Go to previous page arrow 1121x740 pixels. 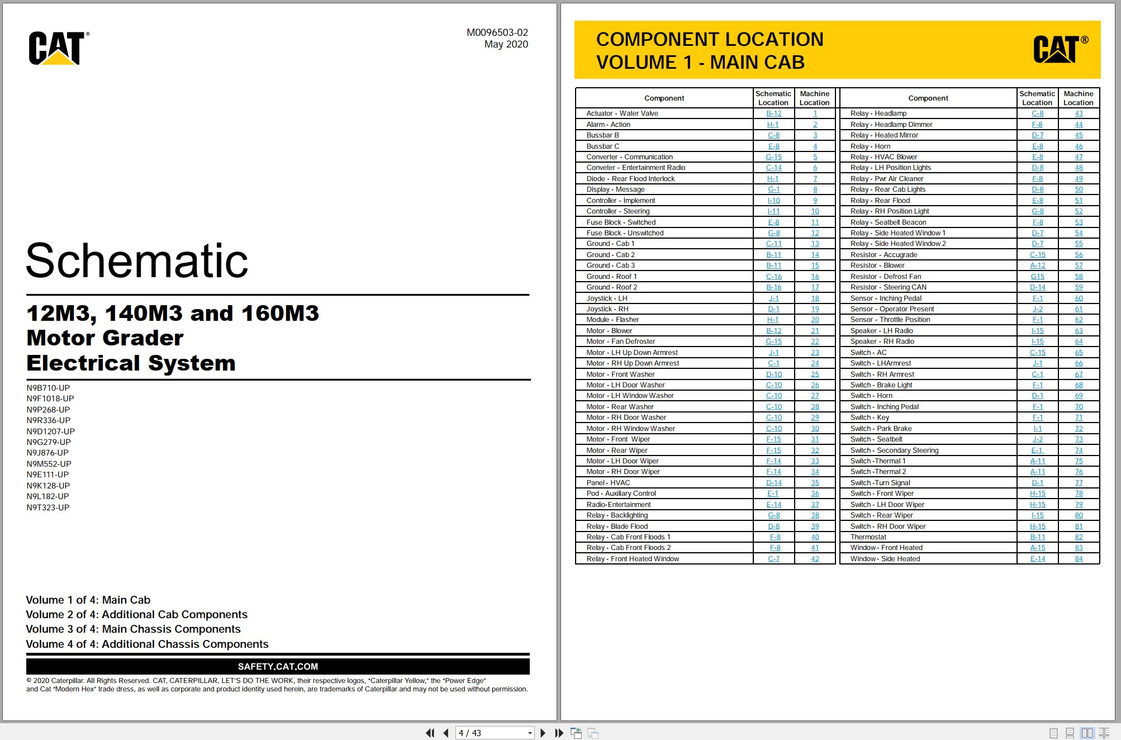point(446,733)
